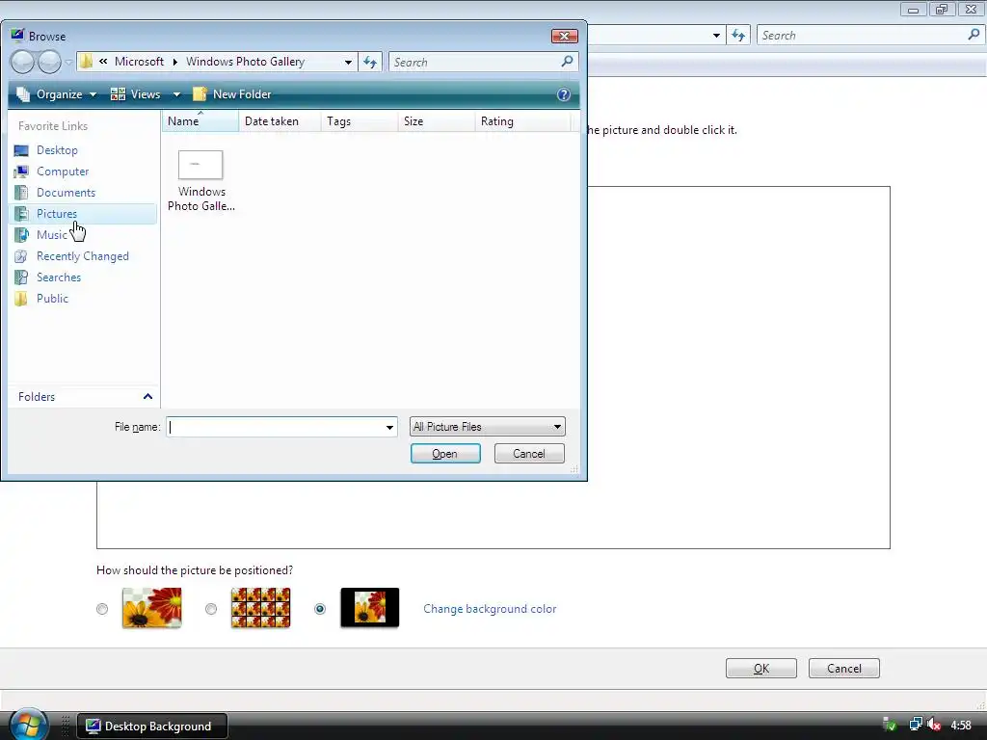This screenshot has width=987, height=740.
Task: Click the Back navigation button in Browse
Action: 22,62
